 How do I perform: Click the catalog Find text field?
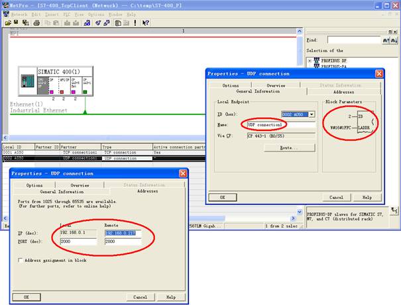[354, 40]
